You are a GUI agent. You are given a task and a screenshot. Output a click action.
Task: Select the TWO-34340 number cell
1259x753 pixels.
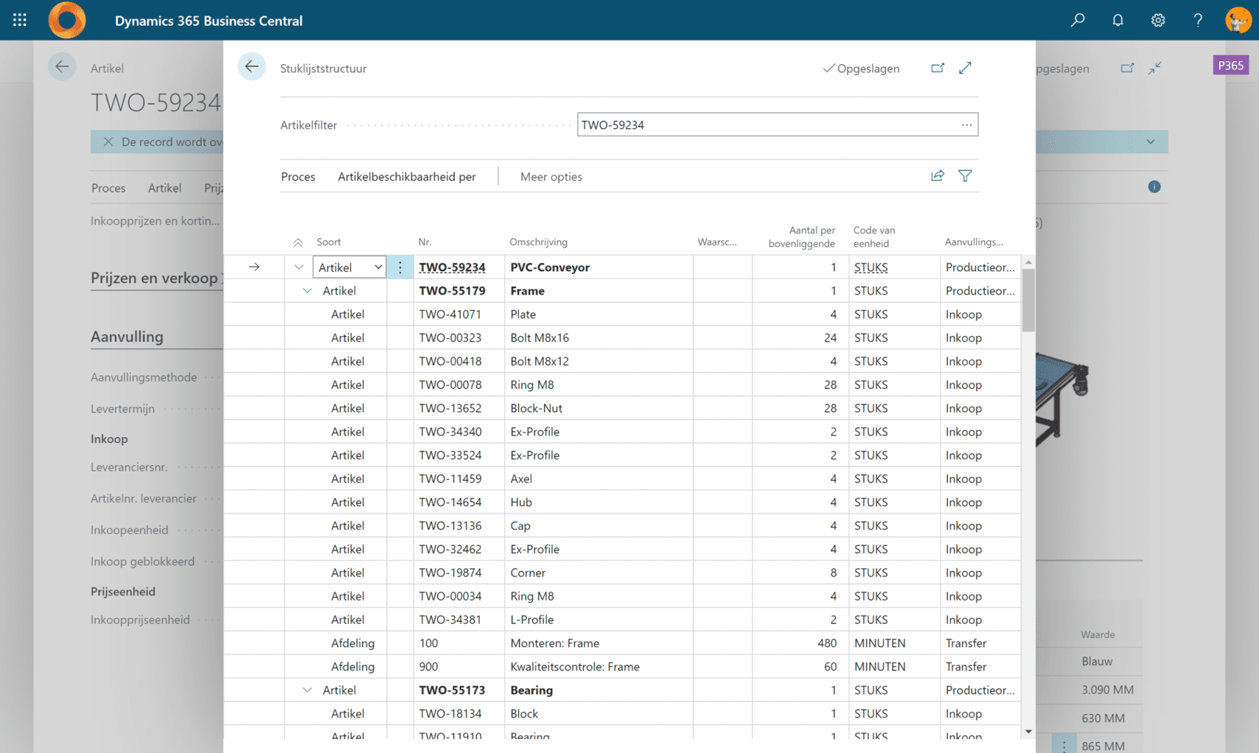[459, 432]
